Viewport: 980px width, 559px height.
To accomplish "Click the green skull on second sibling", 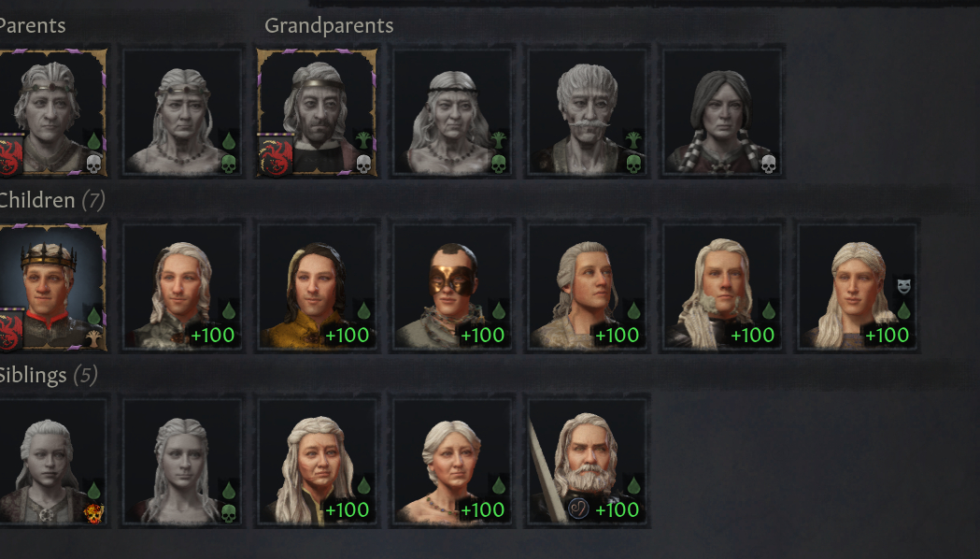I will 229,513.
